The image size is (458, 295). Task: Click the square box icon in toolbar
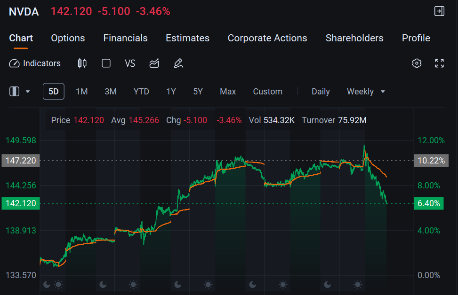(106, 63)
